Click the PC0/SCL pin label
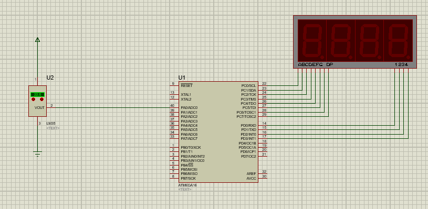The image size is (428, 209). coord(249,85)
